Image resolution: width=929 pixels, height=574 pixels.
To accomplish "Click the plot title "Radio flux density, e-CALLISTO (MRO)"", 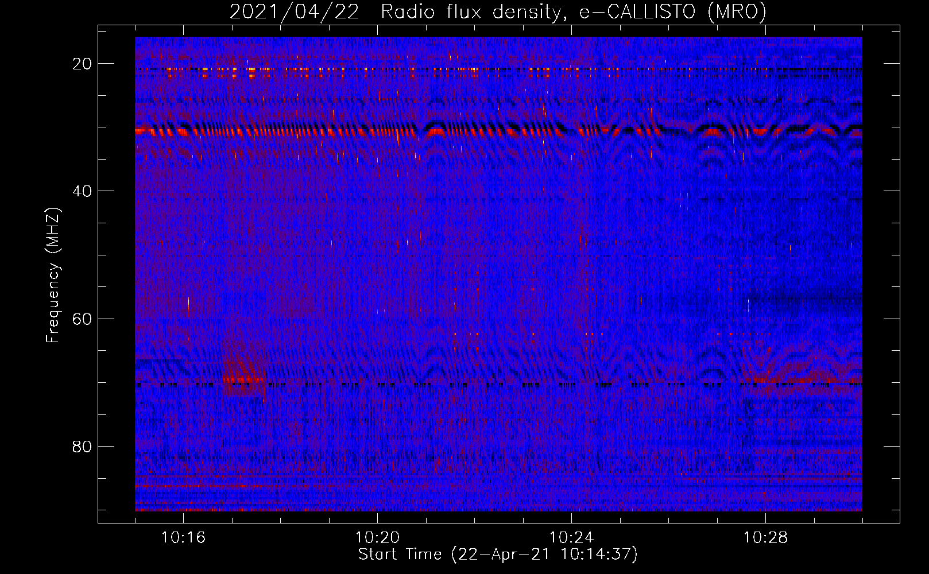I will 574,12.
